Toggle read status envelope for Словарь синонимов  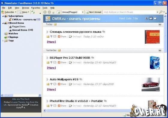(x=48, y=37)
